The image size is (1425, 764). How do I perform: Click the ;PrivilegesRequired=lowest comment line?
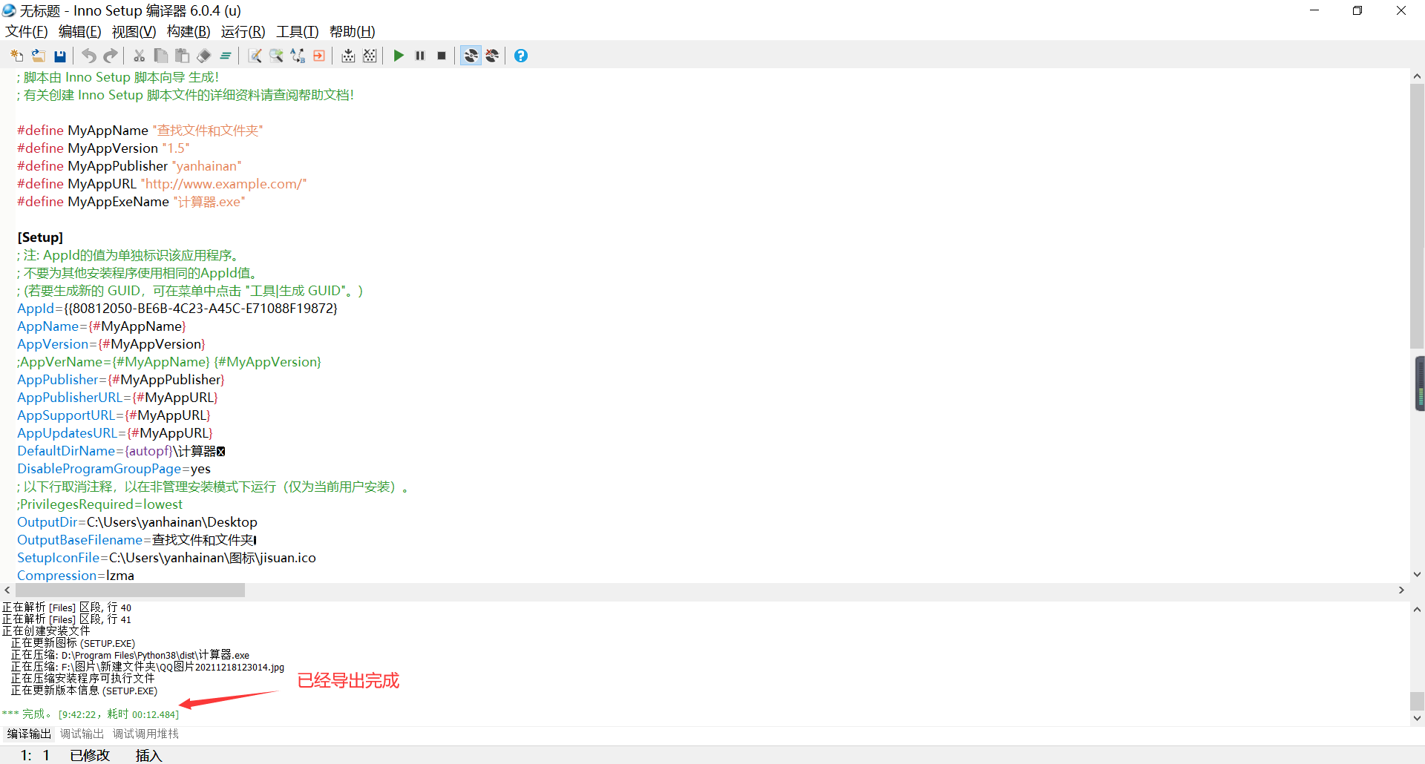(x=99, y=504)
